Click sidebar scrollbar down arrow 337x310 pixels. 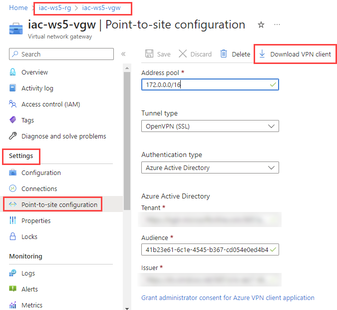127,308
